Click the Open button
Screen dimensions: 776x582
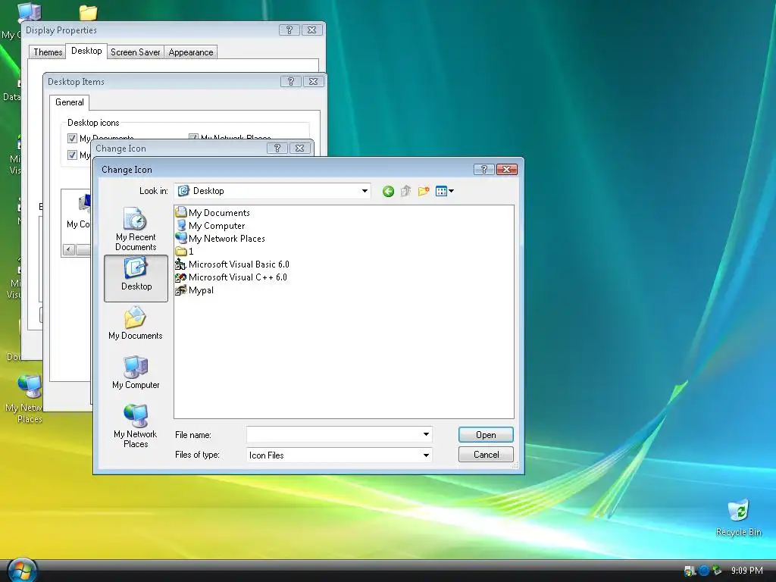486,434
